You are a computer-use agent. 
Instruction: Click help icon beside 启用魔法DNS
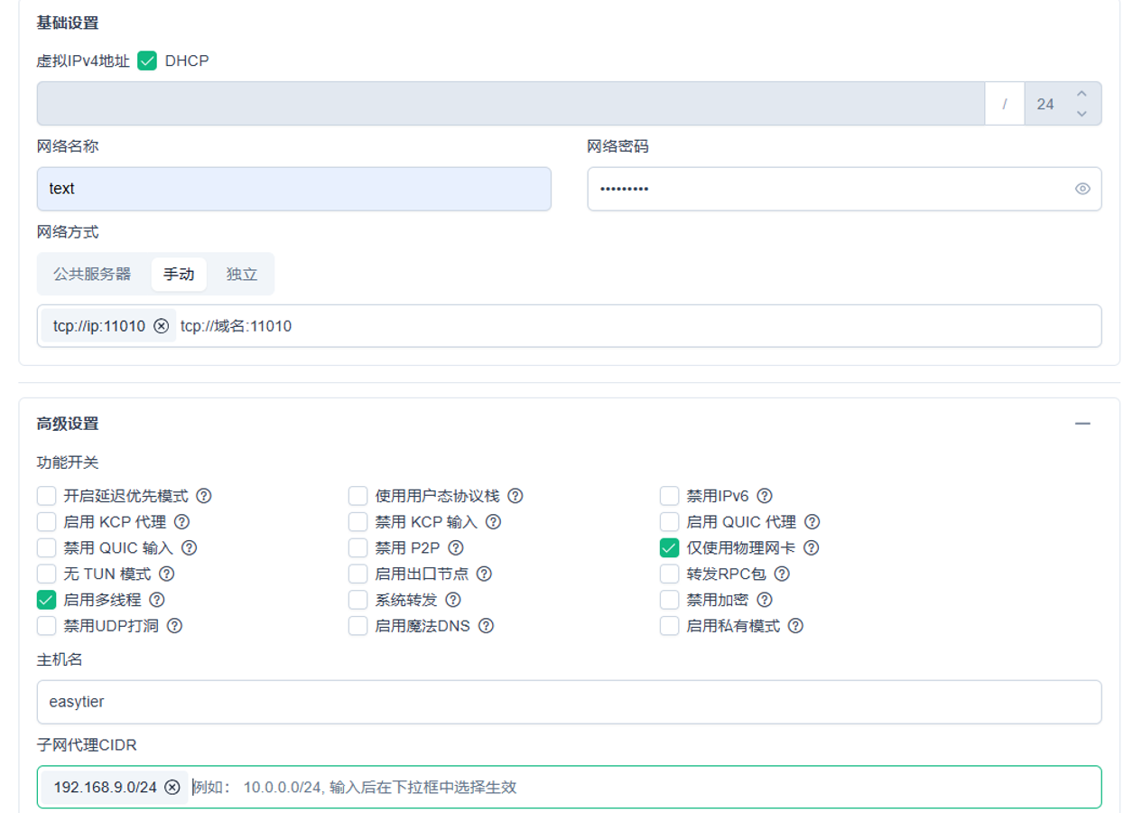486,626
